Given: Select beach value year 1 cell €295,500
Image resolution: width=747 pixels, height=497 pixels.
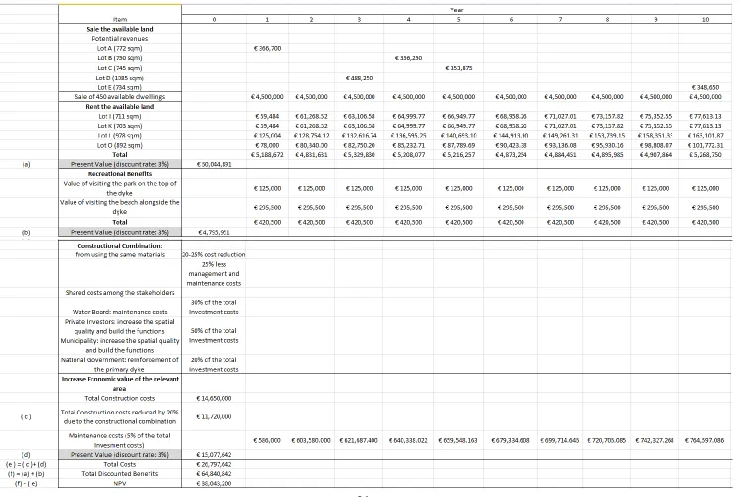Looking at the screenshot, I should (268, 208).
